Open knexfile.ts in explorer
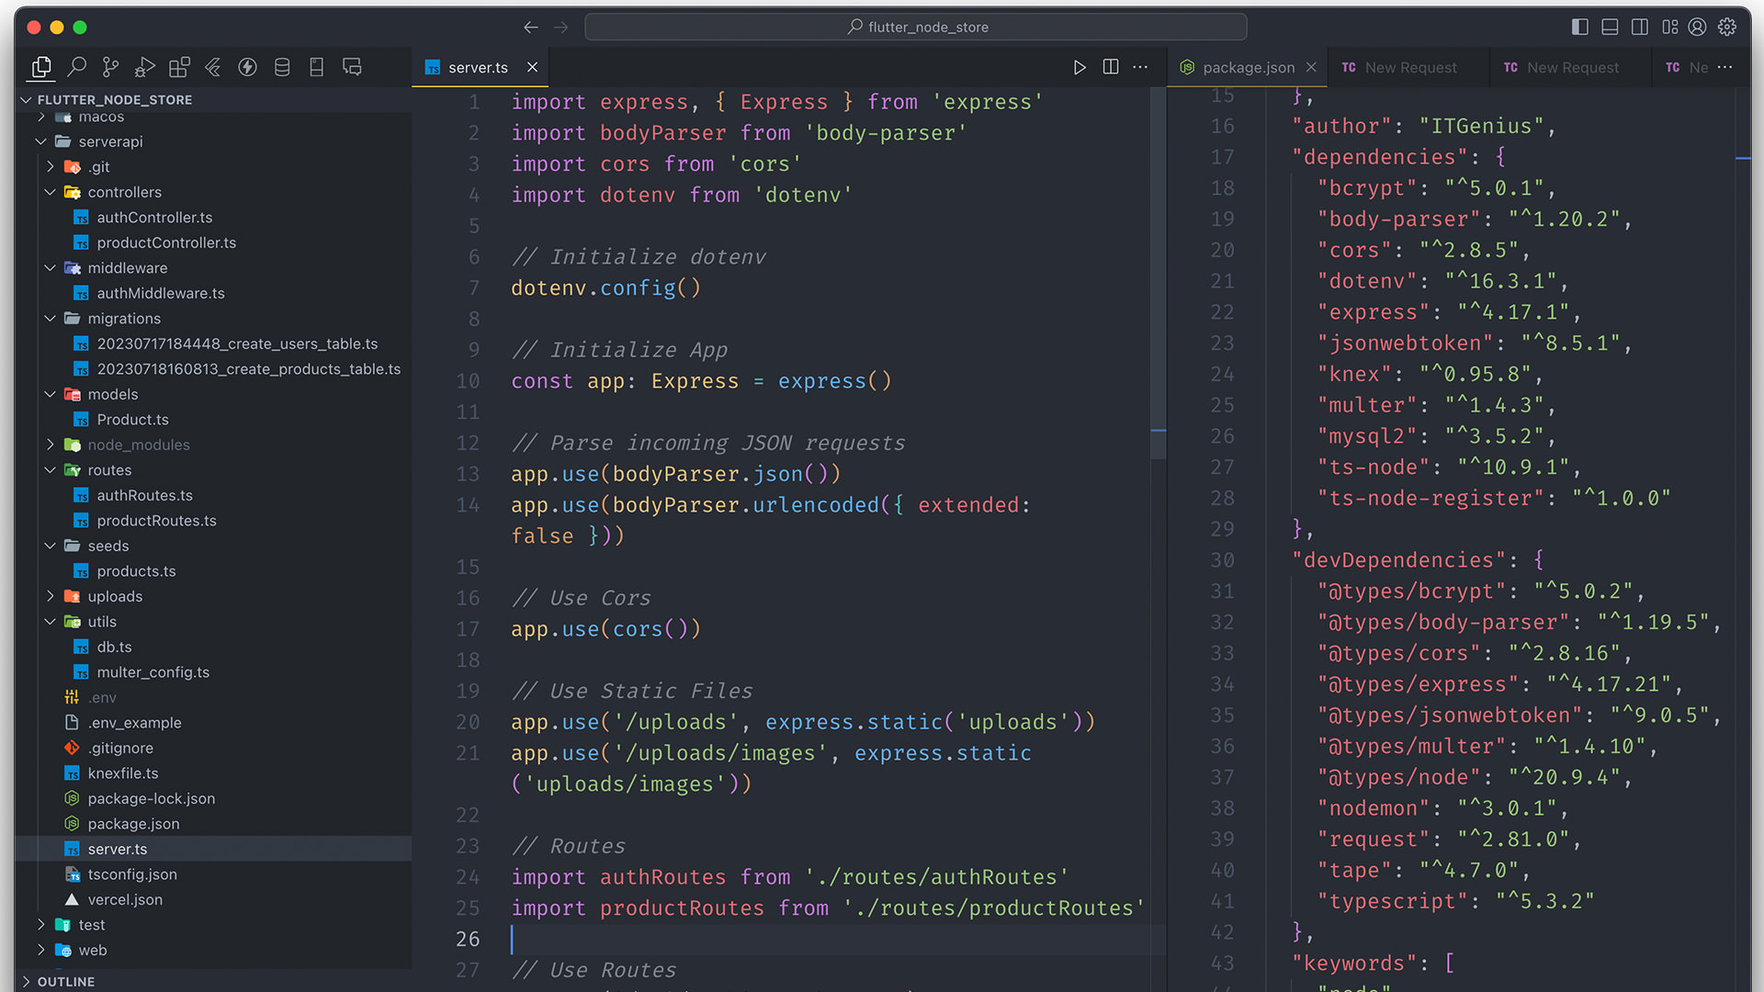The width and height of the screenshot is (1764, 992). click(122, 773)
